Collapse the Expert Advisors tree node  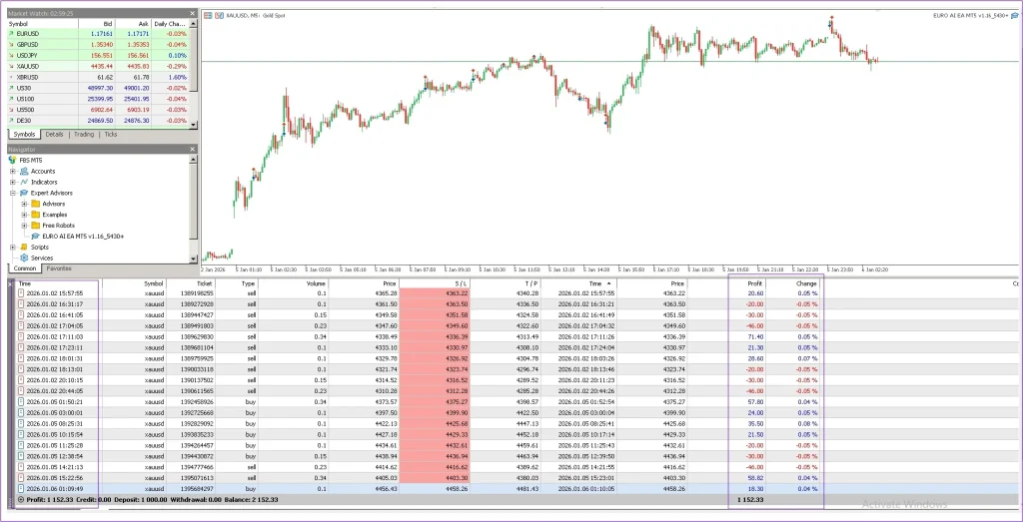[x=13, y=193]
